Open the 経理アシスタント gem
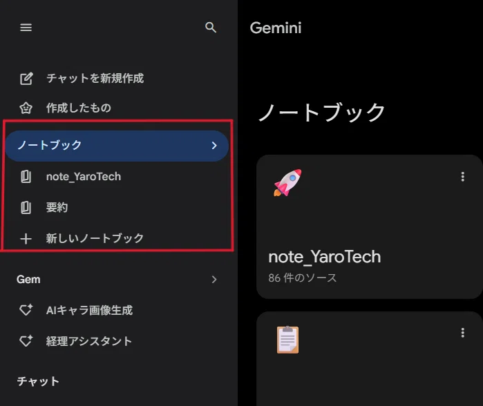The image size is (483, 406). click(89, 341)
